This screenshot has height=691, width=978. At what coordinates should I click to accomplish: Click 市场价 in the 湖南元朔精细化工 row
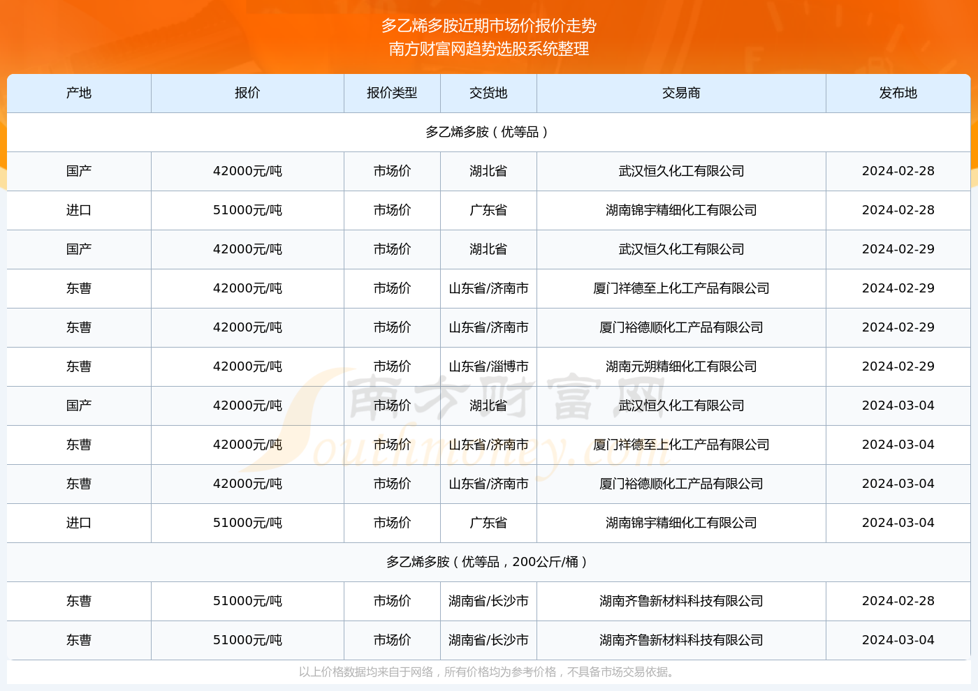pos(392,366)
